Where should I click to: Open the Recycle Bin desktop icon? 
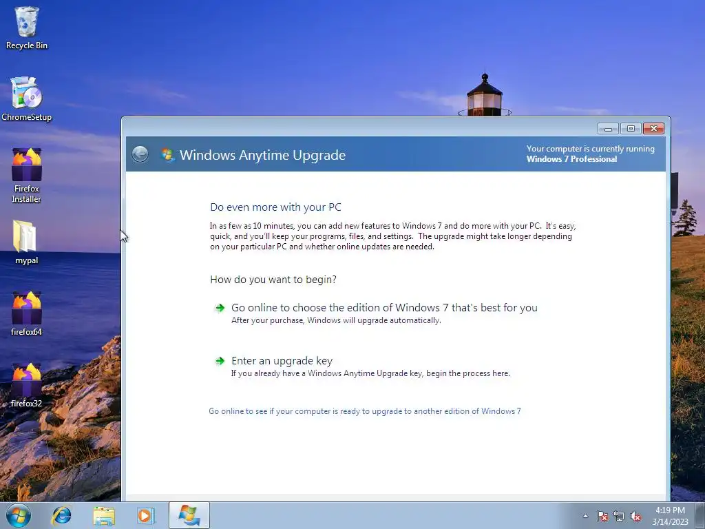27,28
